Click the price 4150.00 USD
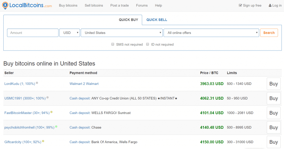Image resolution: width=284 pixels, height=149 pixels. pyautogui.click(x=212, y=142)
